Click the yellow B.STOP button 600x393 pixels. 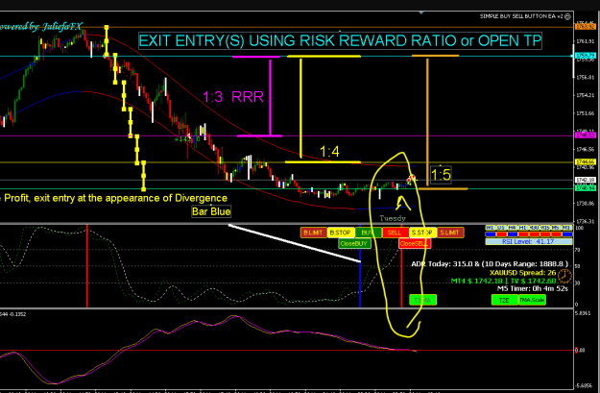pyautogui.click(x=340, y=233)
